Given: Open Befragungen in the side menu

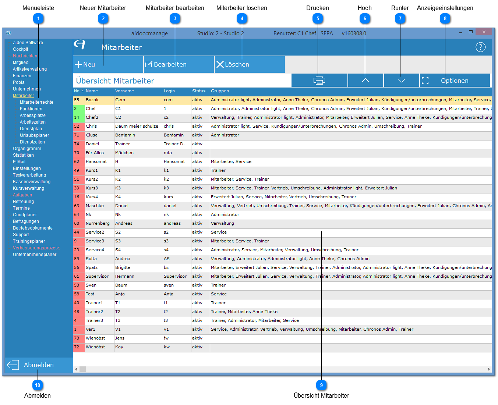Looking at the screenshot, I should [x=26, y=221].
